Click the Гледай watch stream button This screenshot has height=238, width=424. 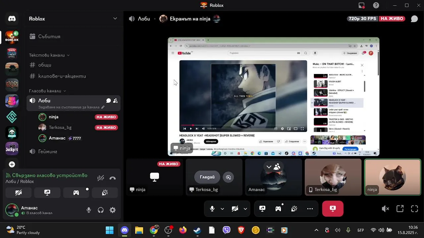[x=207, y=177]
